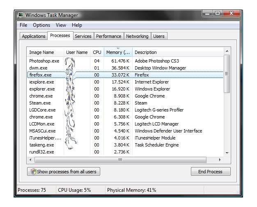Switch to the Services tab
The image size is (257, 207).
tap(83, 36)
